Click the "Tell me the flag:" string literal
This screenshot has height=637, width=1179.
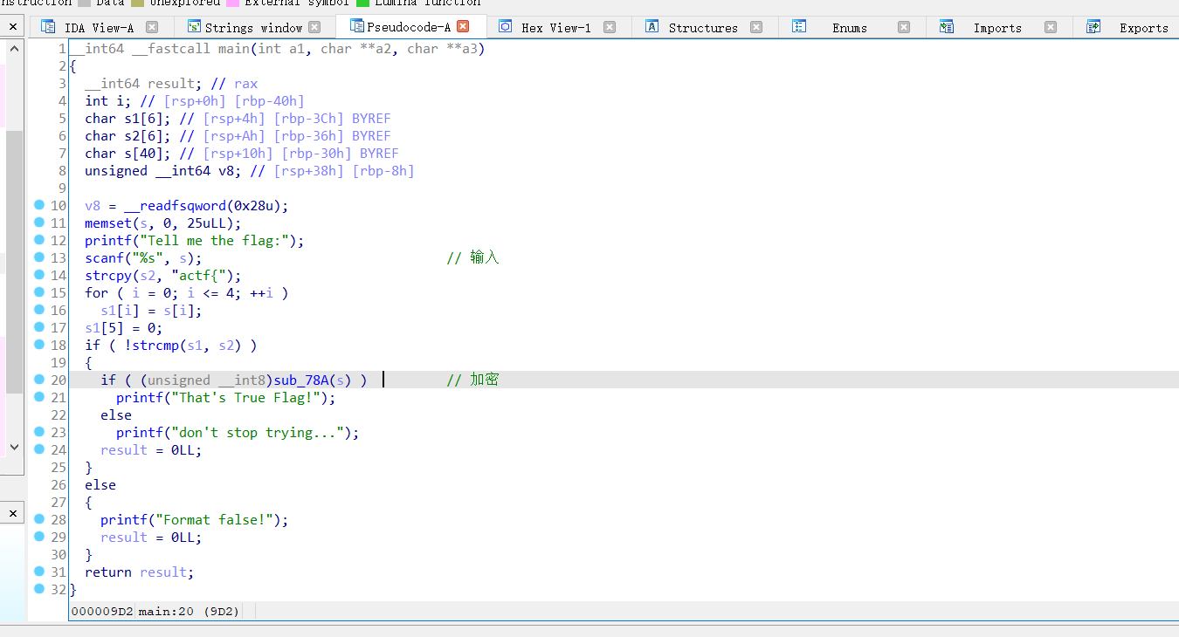(x=222, y=240)
